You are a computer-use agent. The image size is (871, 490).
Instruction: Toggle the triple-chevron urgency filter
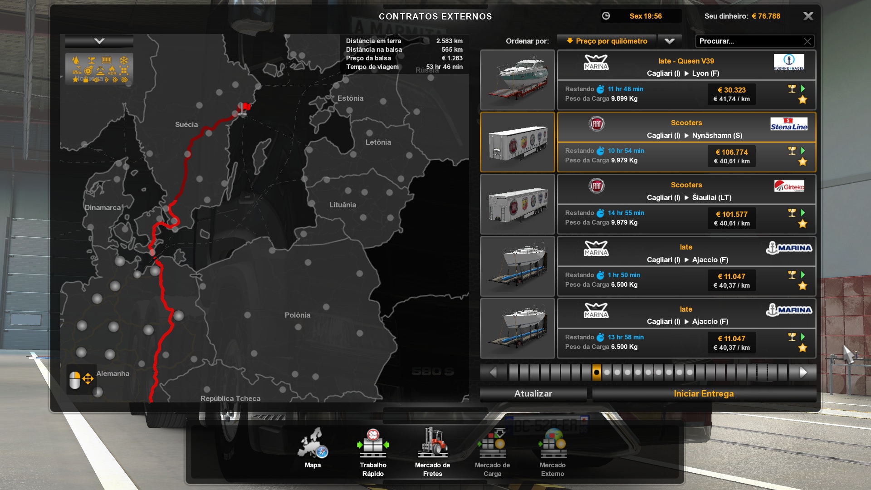click(x=124, y=79)
